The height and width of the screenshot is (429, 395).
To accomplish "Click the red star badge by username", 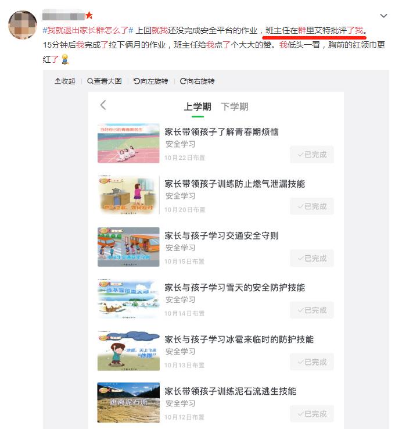I will click(x=89, y=15).
